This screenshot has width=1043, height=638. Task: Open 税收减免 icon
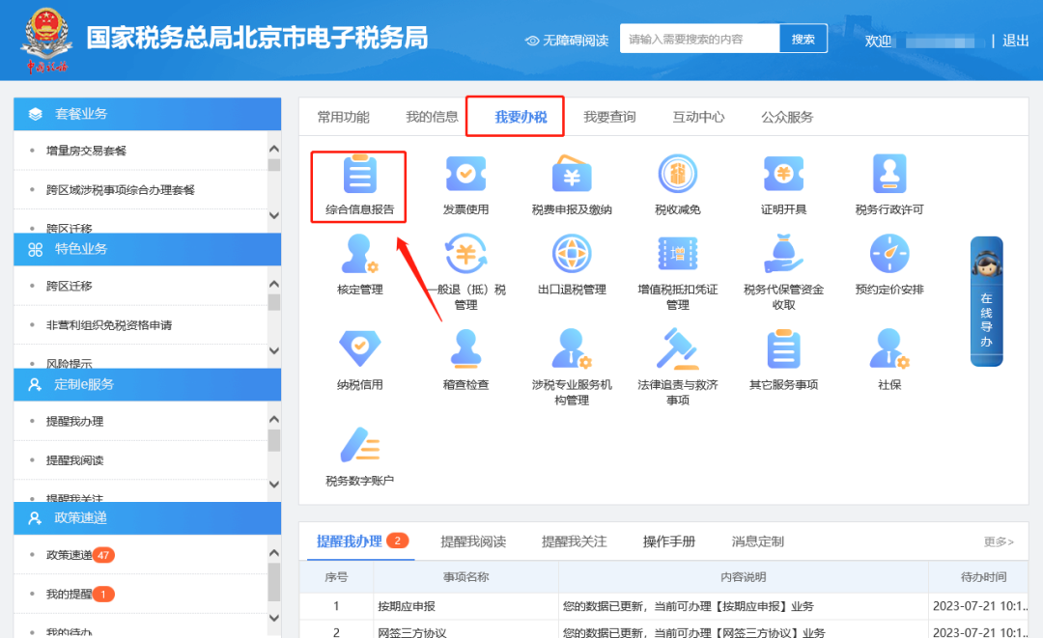(x=677, y=175)
